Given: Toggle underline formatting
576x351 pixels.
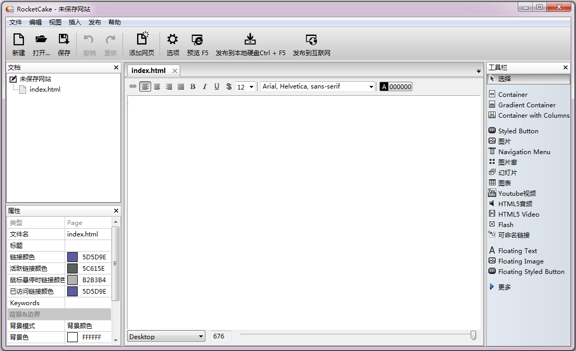Looking at the screenshot, I should (x=216, y=86).
